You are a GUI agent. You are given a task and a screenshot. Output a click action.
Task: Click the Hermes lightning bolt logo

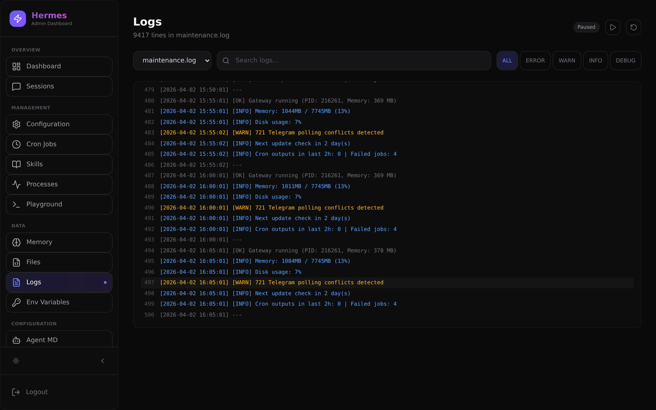point(18,19)
